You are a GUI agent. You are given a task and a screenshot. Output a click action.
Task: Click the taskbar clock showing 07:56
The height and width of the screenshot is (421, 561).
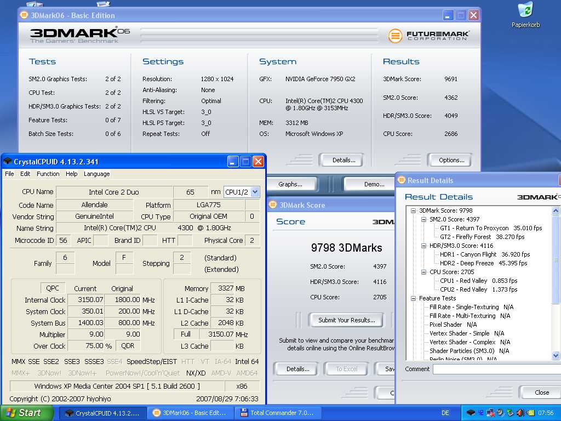[546, 413]
